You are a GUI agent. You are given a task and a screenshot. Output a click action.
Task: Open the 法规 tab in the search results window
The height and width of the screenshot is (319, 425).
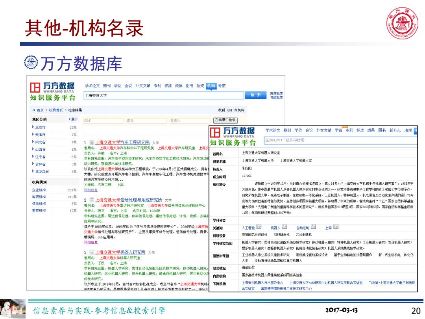pos(200,86)
